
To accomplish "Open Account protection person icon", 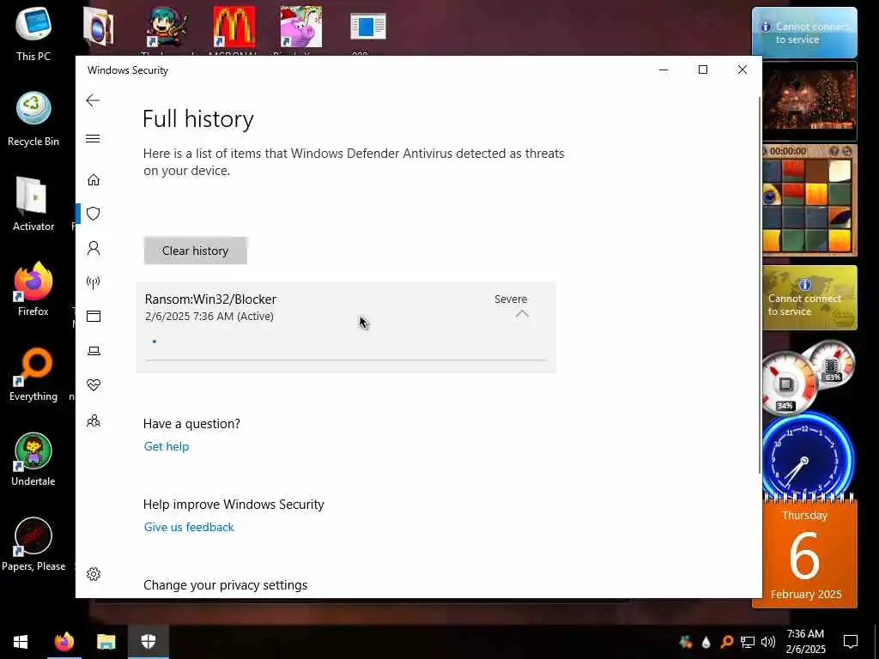I will pyautogui.click(x=93, y=248).
